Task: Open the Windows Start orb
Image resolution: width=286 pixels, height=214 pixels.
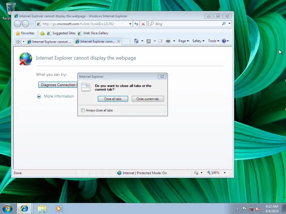Action: 8,208
